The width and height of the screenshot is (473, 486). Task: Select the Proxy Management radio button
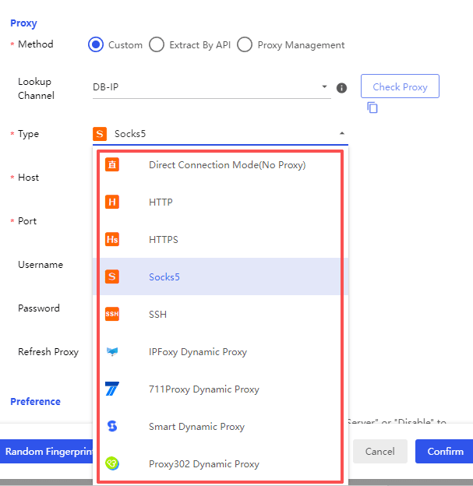pos(245,44)
